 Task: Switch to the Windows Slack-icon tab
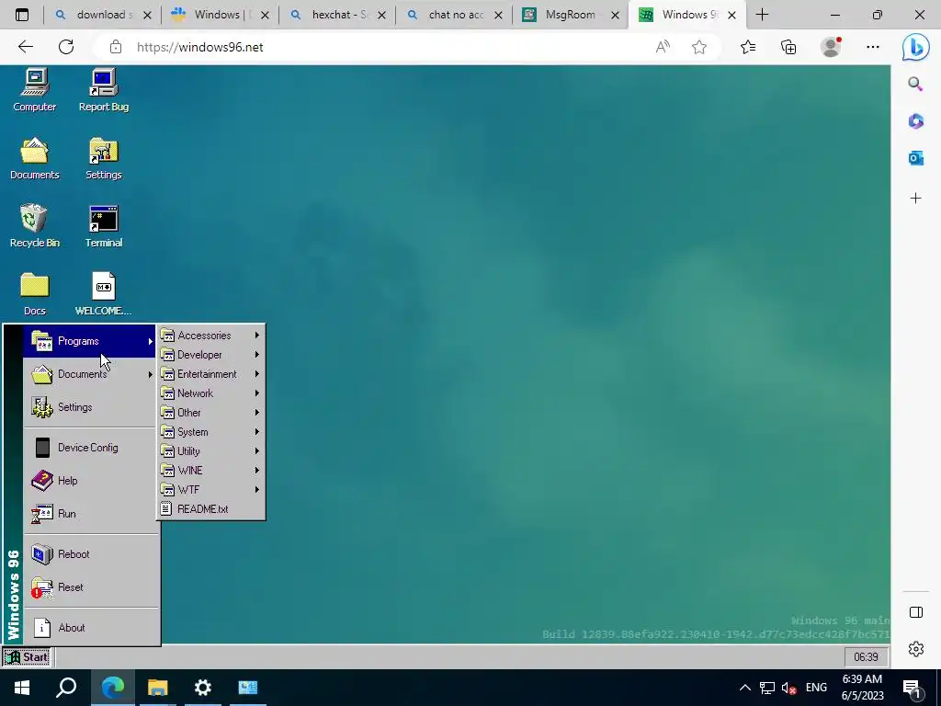pyautogui.click(x=220, y=15)
